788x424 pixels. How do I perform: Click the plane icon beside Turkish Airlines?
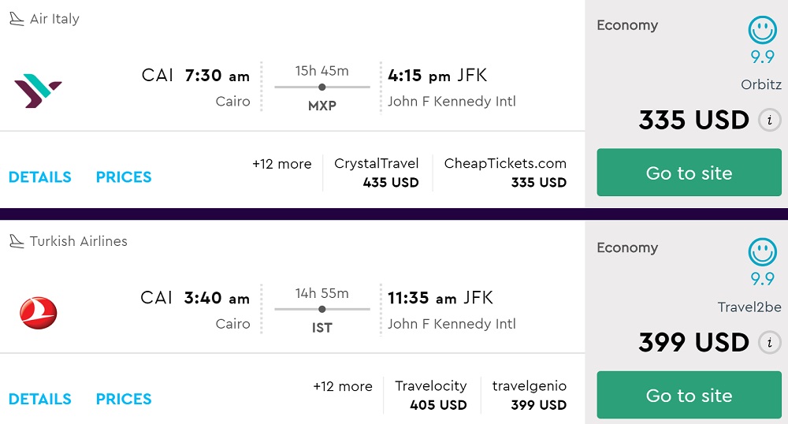tap(17, 241)
